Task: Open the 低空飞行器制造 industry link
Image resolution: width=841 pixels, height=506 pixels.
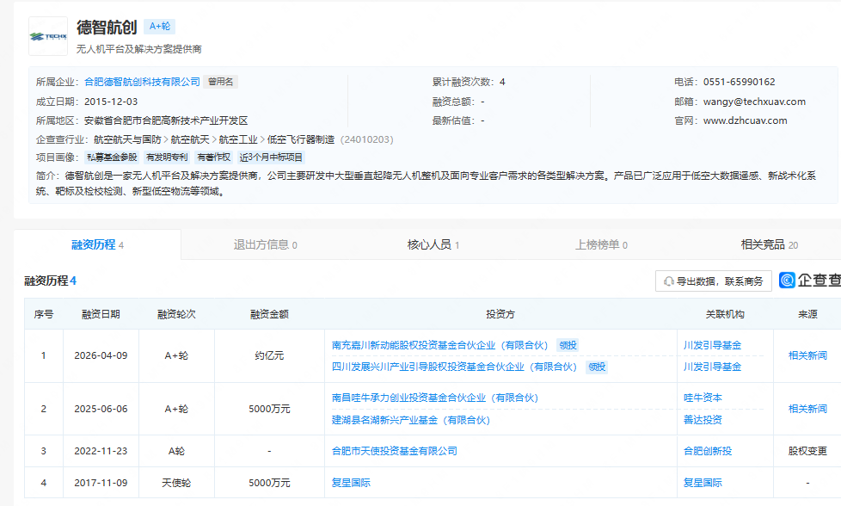Action: (x=301, y=139)
